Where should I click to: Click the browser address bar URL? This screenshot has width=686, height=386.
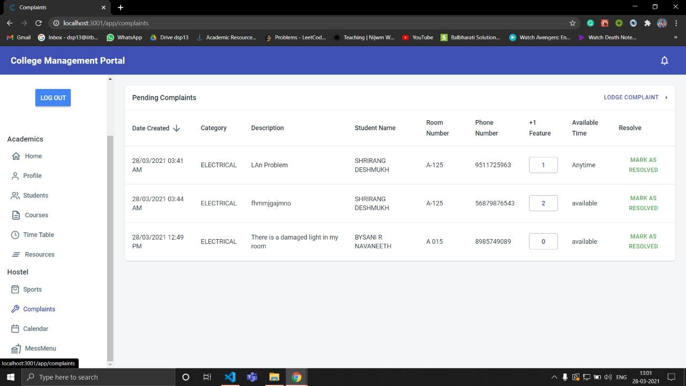coord(106,23)
